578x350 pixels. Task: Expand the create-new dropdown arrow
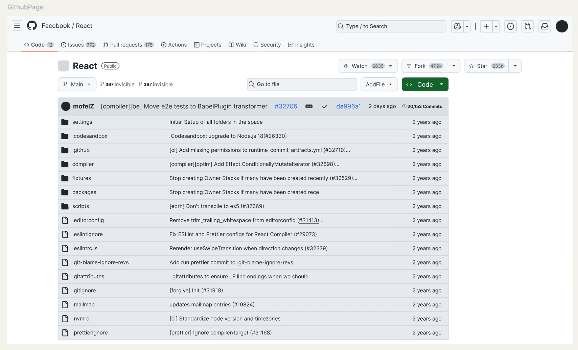click(x=496, y=26)
